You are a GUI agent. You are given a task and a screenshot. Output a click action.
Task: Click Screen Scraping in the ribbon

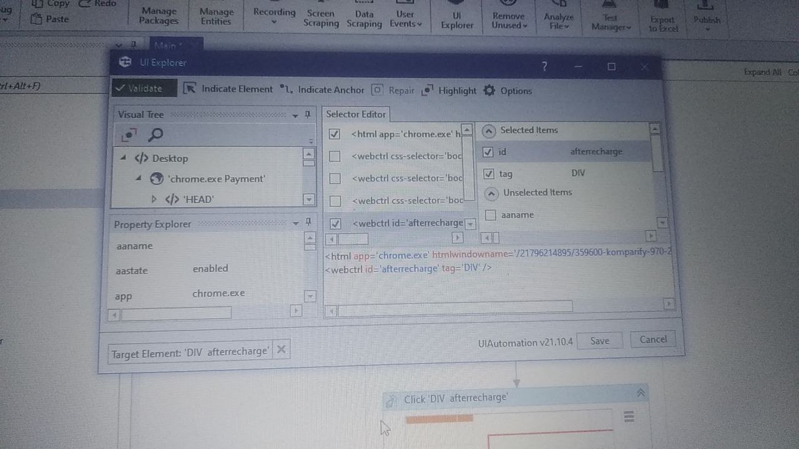point(321,18)
